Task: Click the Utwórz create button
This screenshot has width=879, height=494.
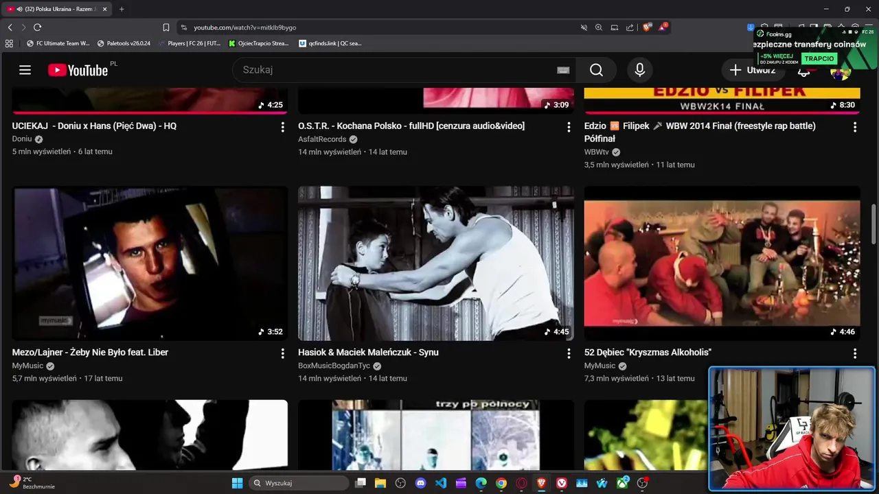Action: (x=752, y=70)
